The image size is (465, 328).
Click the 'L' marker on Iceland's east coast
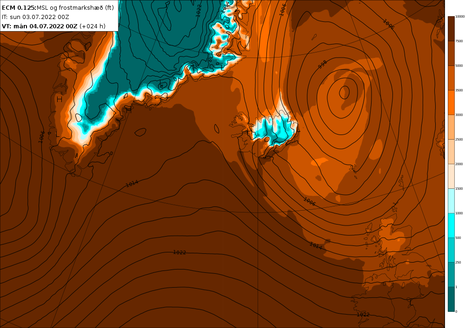(299, 129)
